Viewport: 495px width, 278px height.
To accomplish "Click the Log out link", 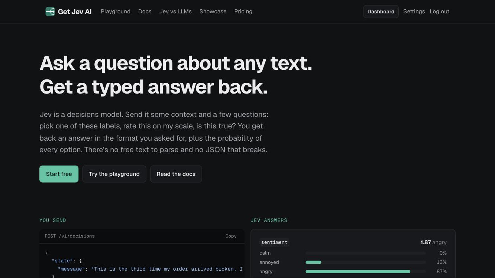I will tap(439, 12).
